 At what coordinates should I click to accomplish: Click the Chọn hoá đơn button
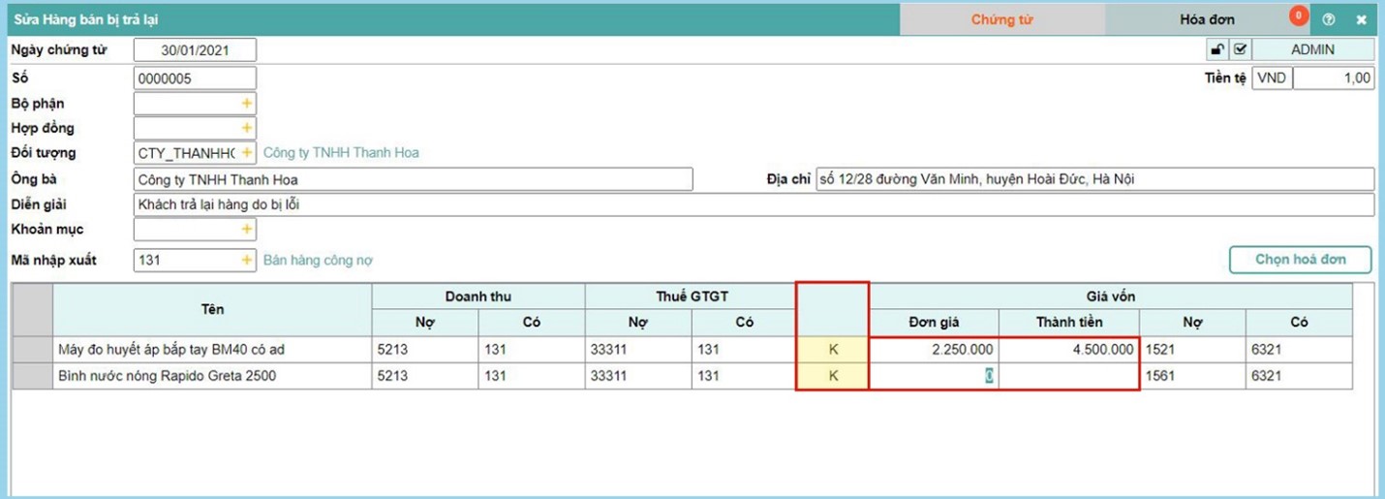(1300, 260)
